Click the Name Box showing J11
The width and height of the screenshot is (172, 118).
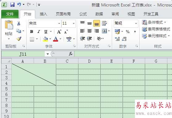(23, 54)
